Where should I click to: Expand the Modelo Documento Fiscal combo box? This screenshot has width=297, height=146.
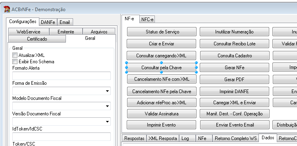(62, 106)
